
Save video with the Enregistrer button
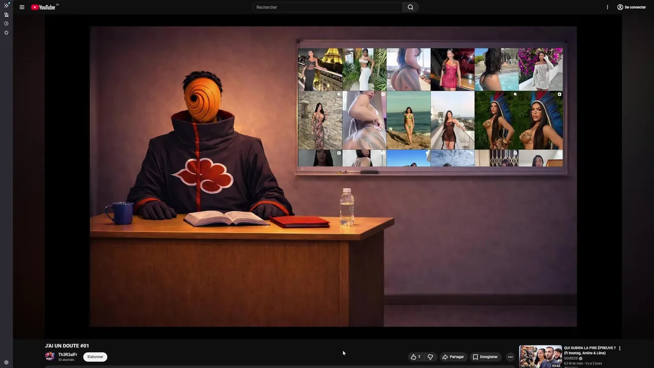coord(485,357)
